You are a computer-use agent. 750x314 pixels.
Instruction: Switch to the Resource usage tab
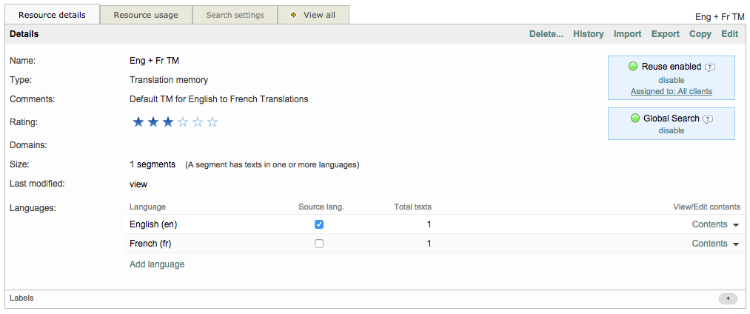click(x=146, y=15)
